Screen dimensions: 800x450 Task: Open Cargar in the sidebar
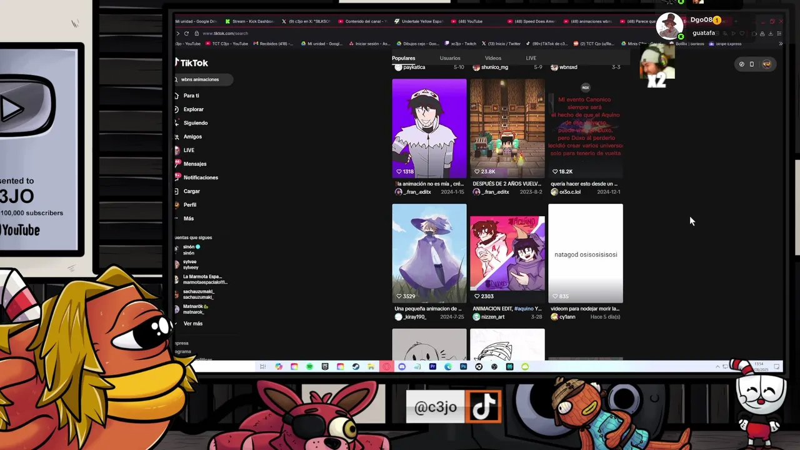pyautogui.click(x=191, y=191)
